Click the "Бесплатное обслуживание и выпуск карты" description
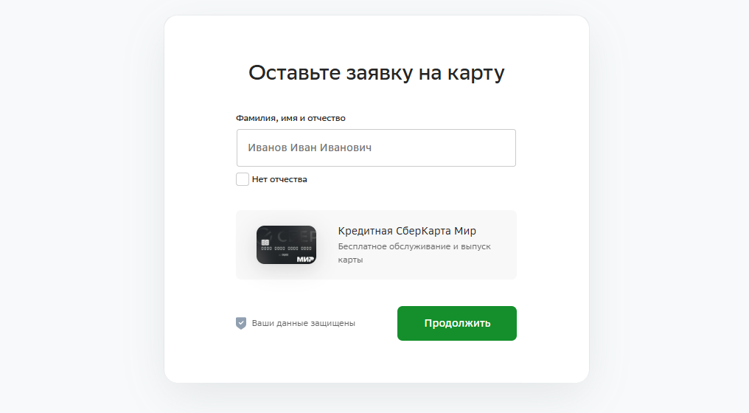 pyautogui.click(x=414, y=253)
